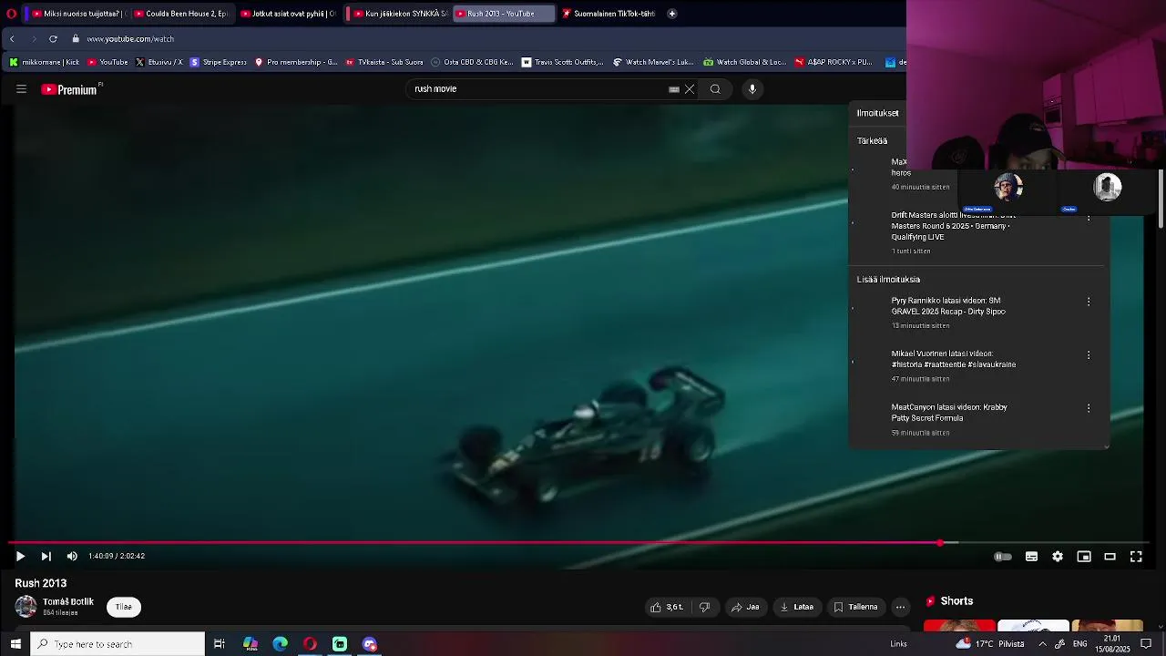Open the on-screen keyboard in the search box

[x=674, y=89]
